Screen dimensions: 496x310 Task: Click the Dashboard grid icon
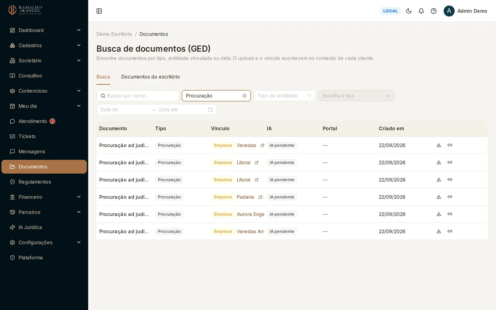pos(12,30)
